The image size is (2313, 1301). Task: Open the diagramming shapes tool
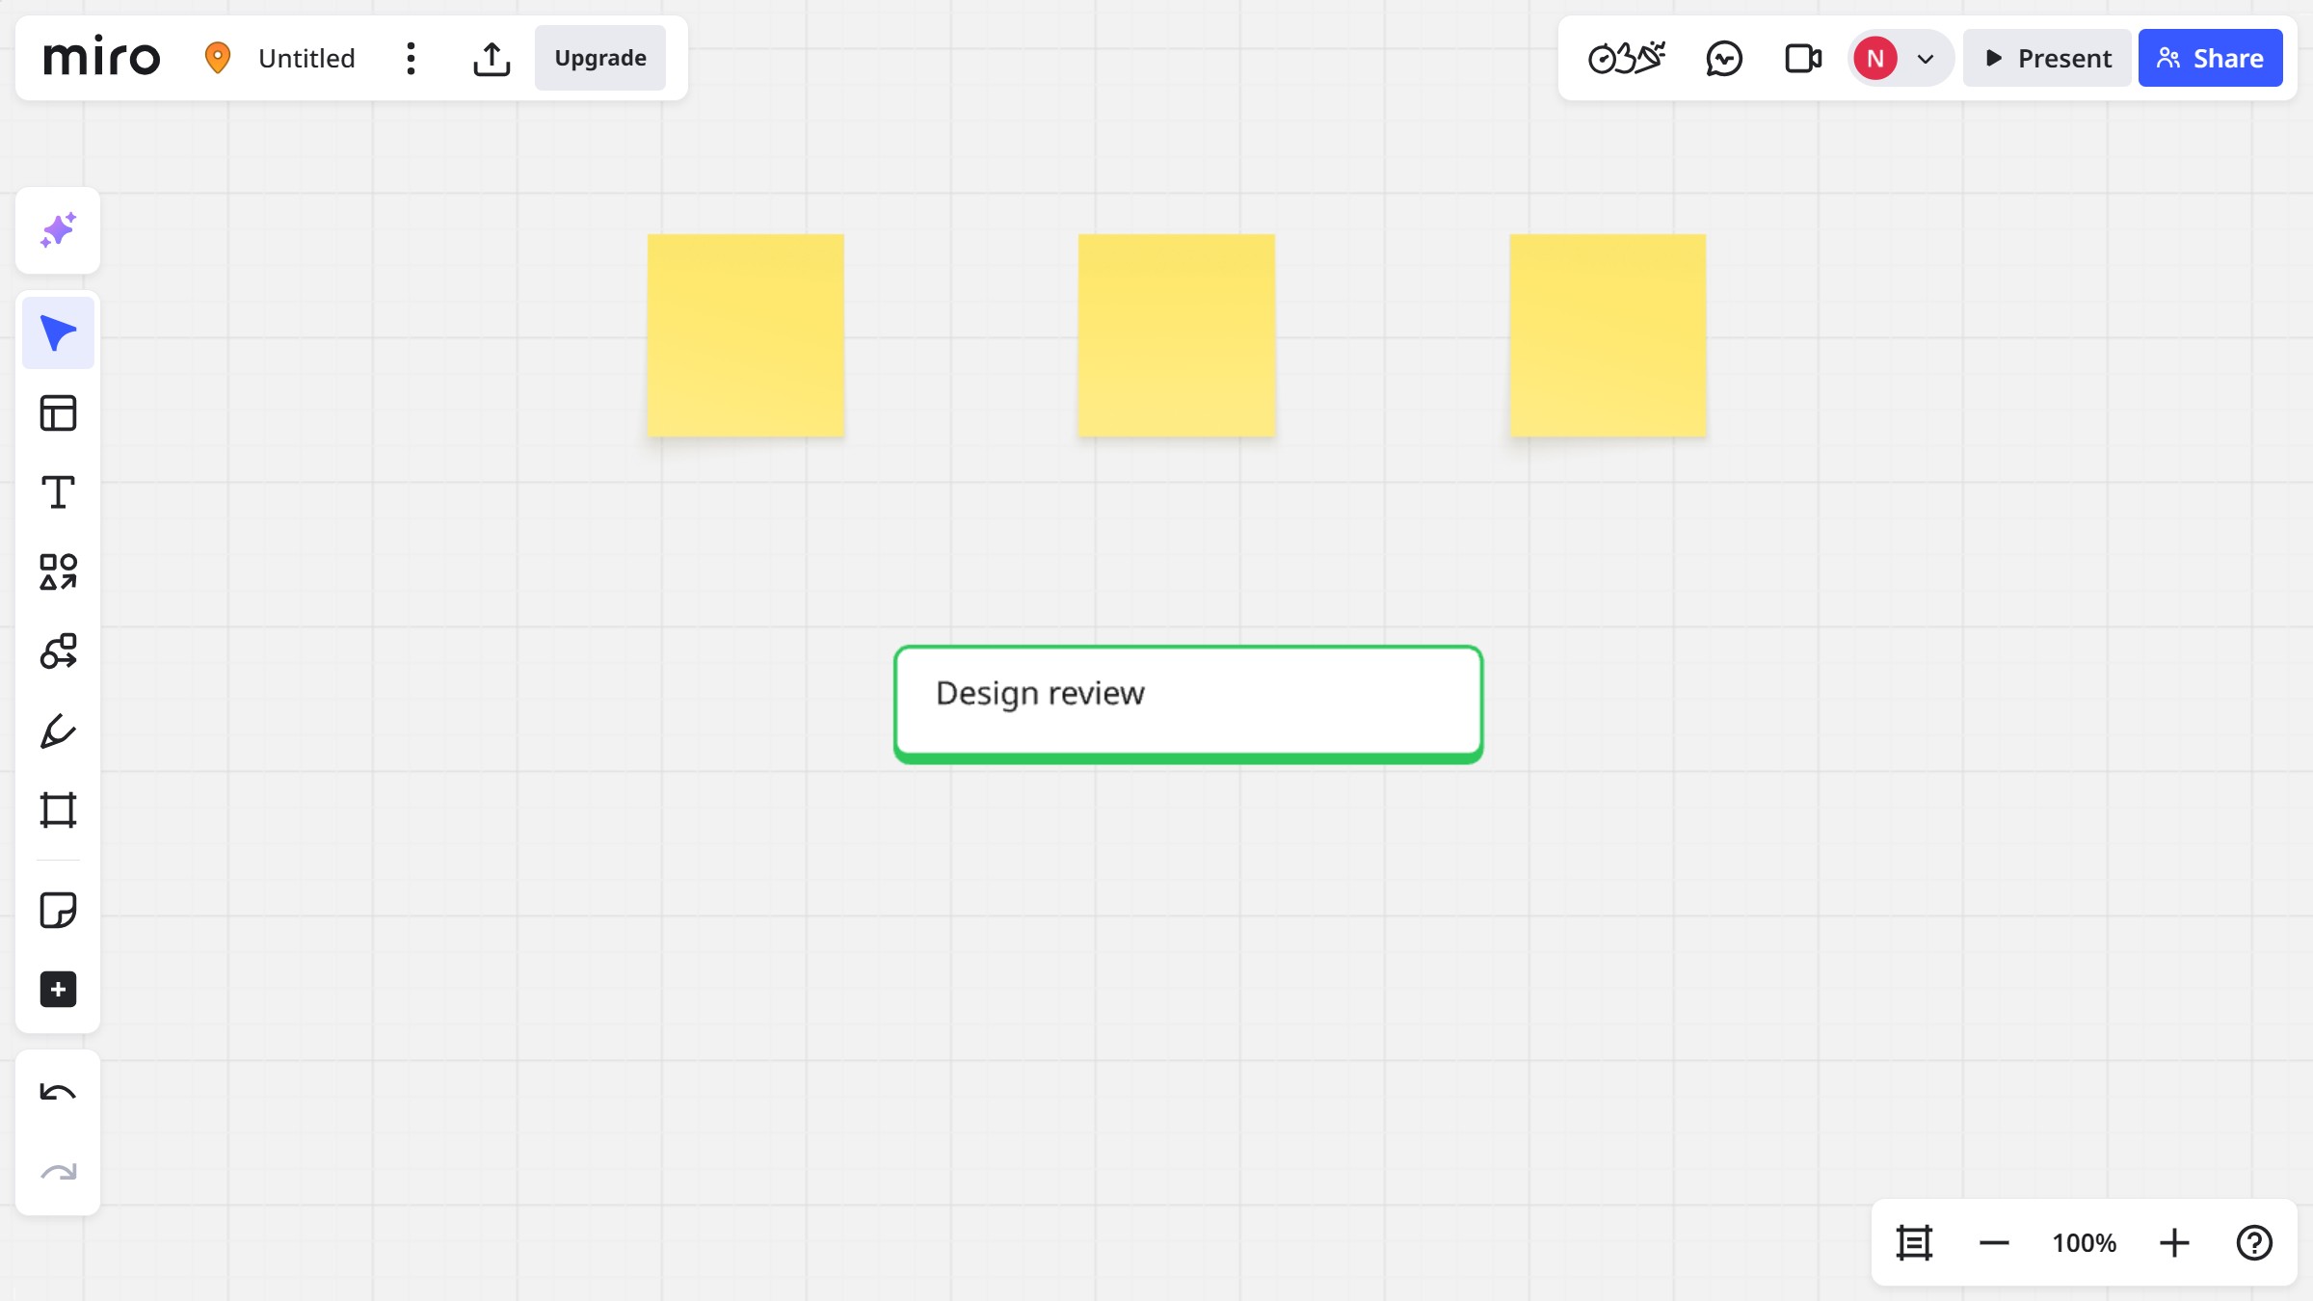coord(58,651)
